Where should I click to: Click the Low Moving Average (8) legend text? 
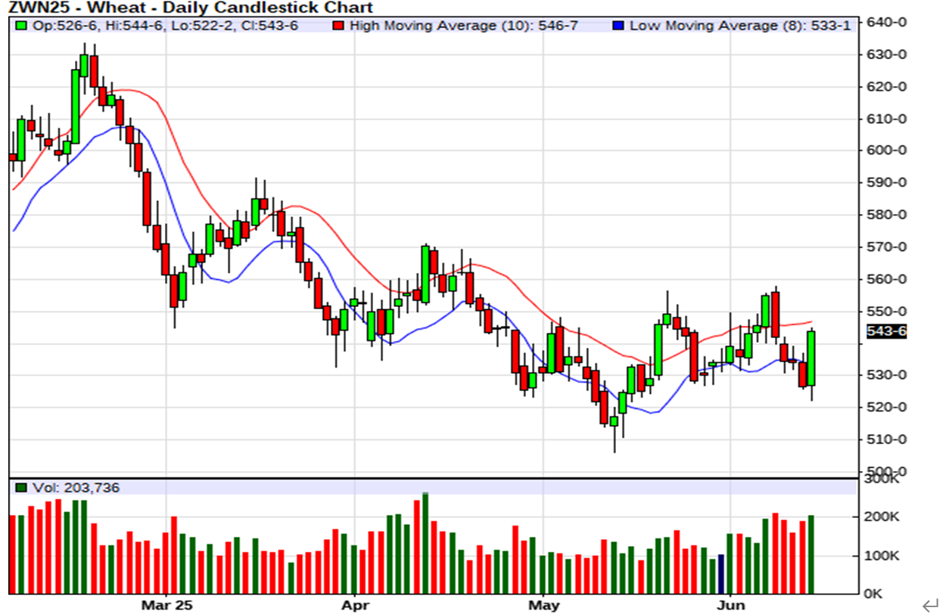click(739, 26)
